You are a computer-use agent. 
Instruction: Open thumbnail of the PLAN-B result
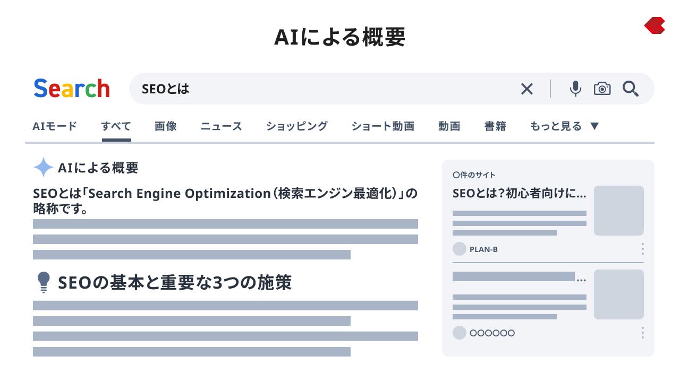pos(619,211)
